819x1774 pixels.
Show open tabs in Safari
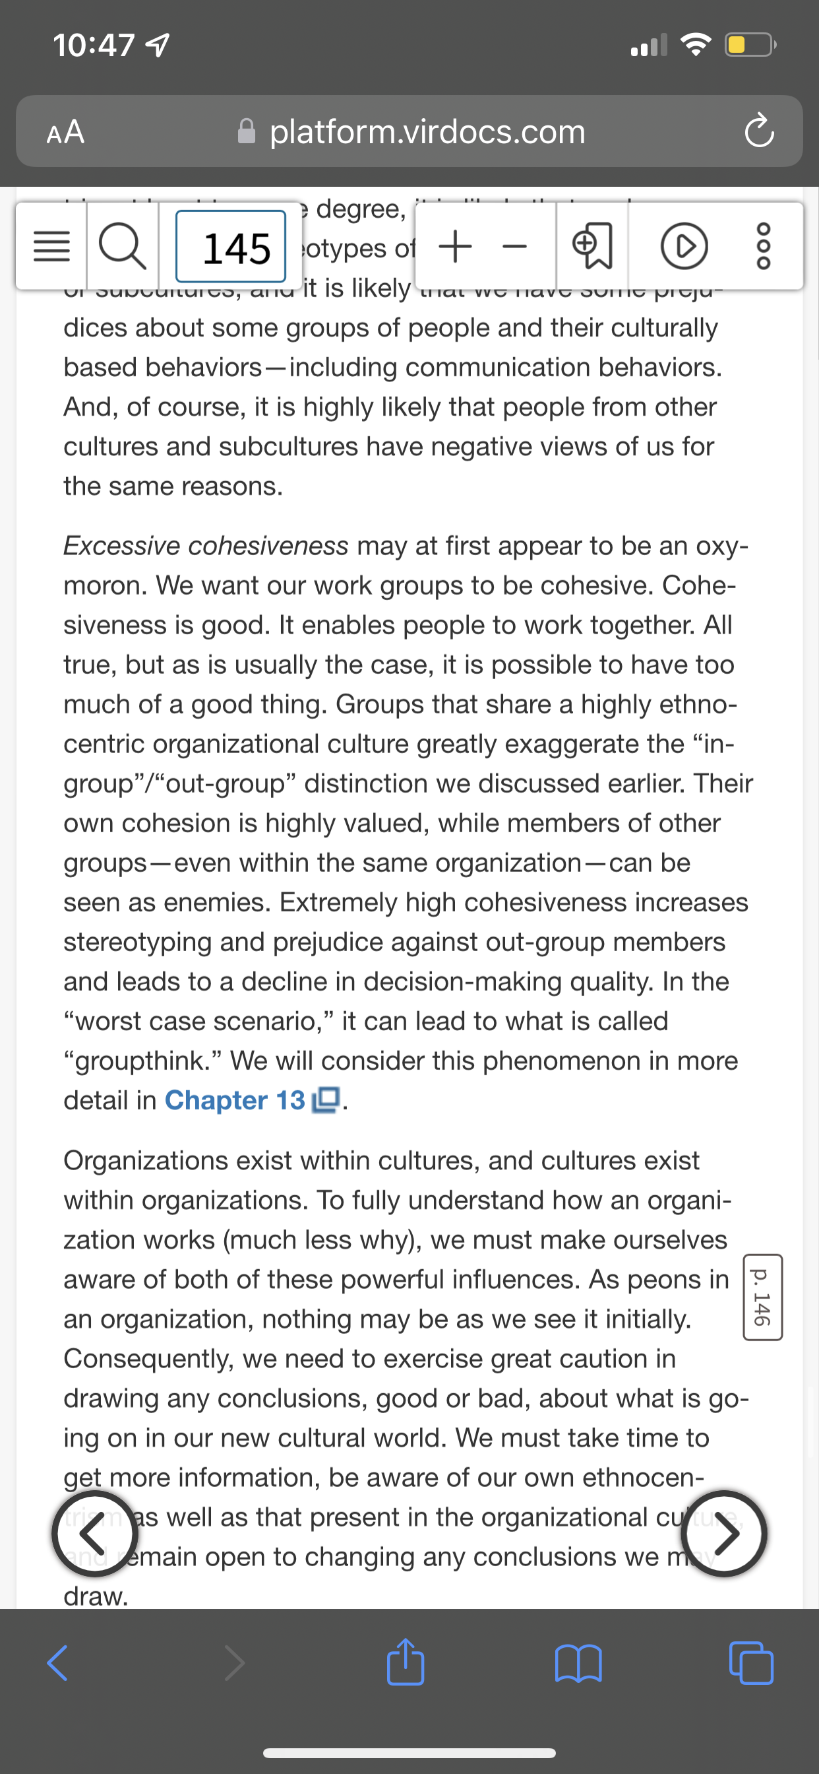click(x=751, y=1663)
